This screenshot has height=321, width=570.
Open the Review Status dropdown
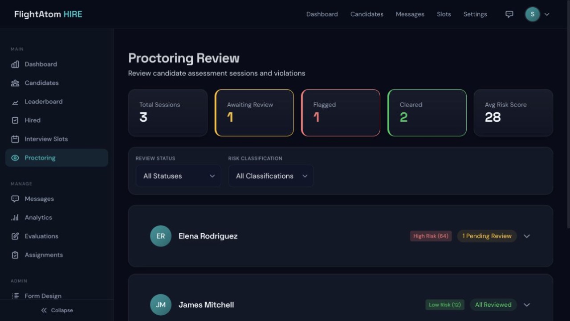coord(178,176)
